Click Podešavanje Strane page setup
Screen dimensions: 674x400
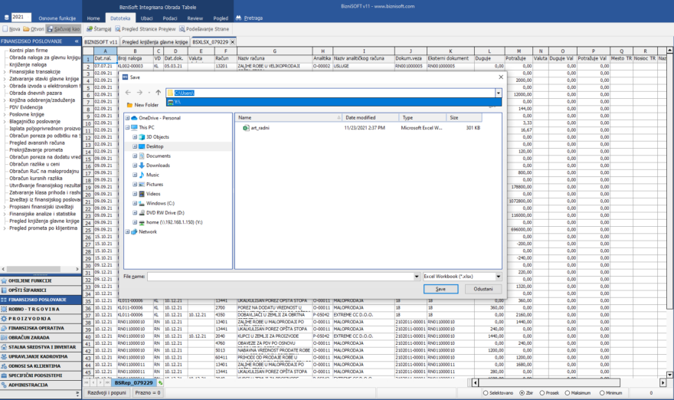coord(203,28)
